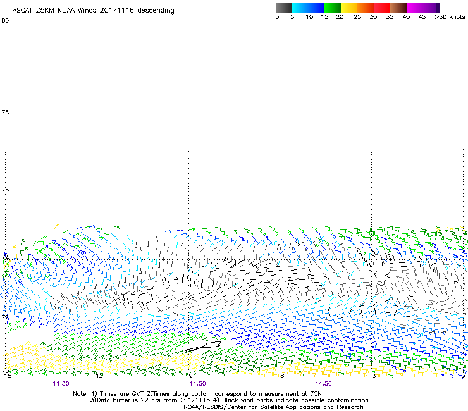Click the note 'Data buffer is 22 hrs from 20171116'

152,400
